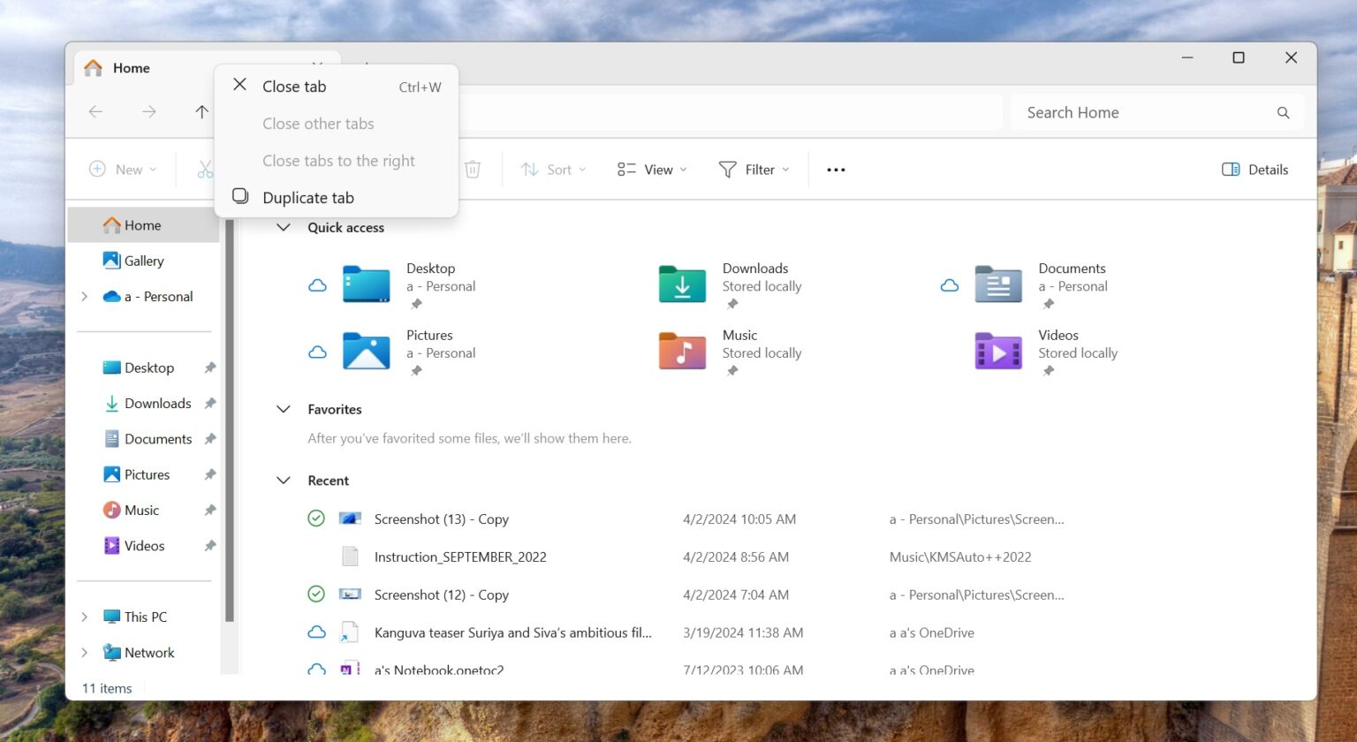Select Close tab from the menu
1357x742 pixels.
point(294,86)
